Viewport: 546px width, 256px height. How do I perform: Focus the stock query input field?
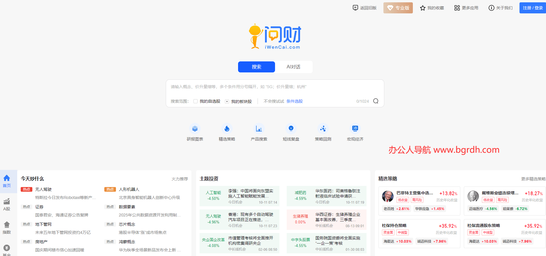pyautogui.click(x=275, y=87)
